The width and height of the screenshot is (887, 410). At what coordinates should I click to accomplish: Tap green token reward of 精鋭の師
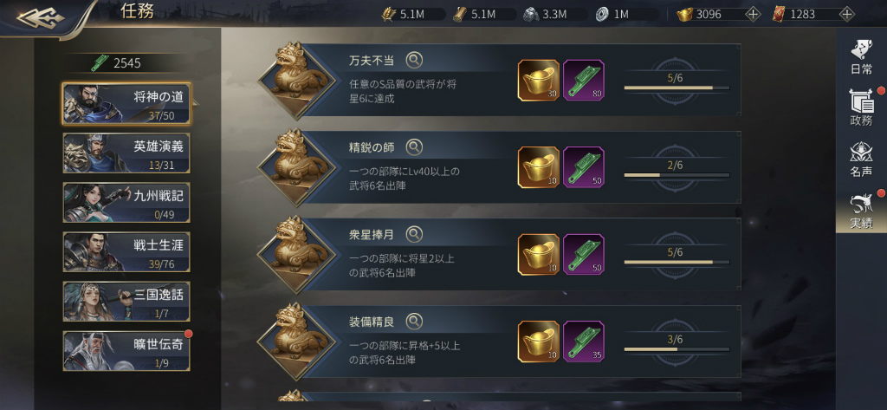(583, 167)
